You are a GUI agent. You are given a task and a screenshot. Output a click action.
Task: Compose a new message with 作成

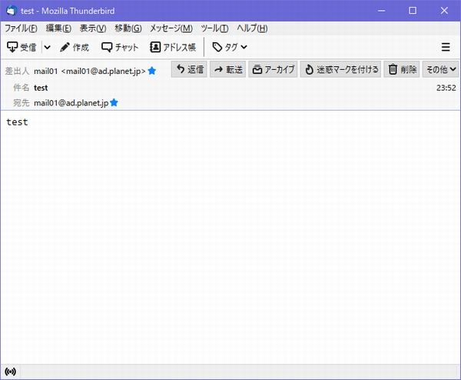pyautogui.click(x=75, y=47)
